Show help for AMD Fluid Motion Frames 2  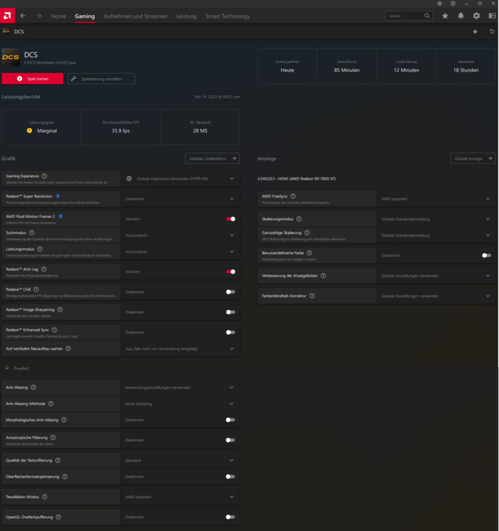coord(60,217)
